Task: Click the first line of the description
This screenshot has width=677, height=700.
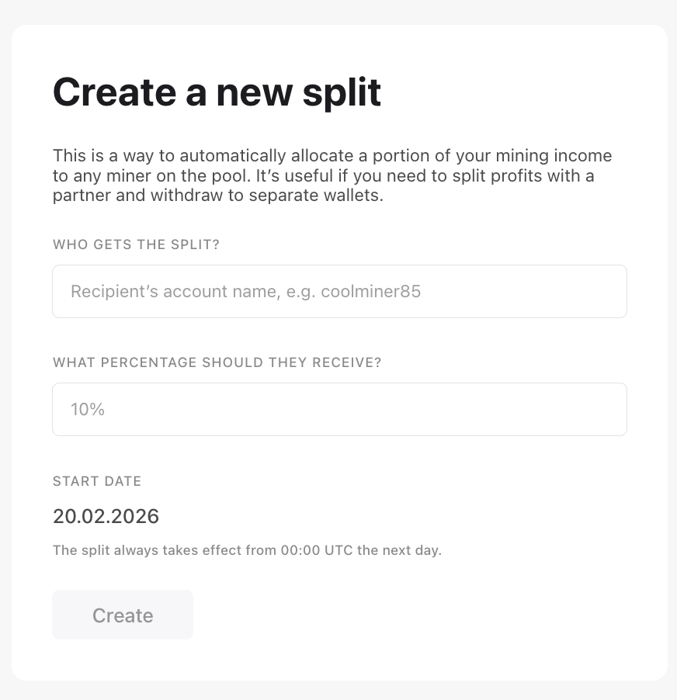Action: 332,155
